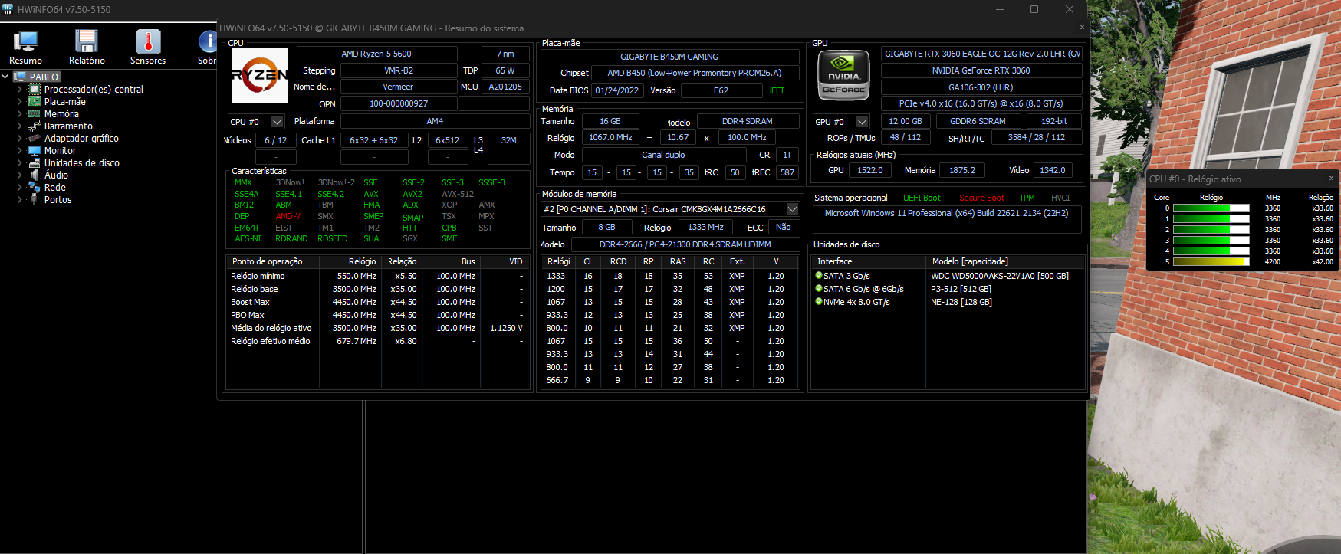Click the Portos USB plug icon
Screen dimensions: 1341x554
35,199
